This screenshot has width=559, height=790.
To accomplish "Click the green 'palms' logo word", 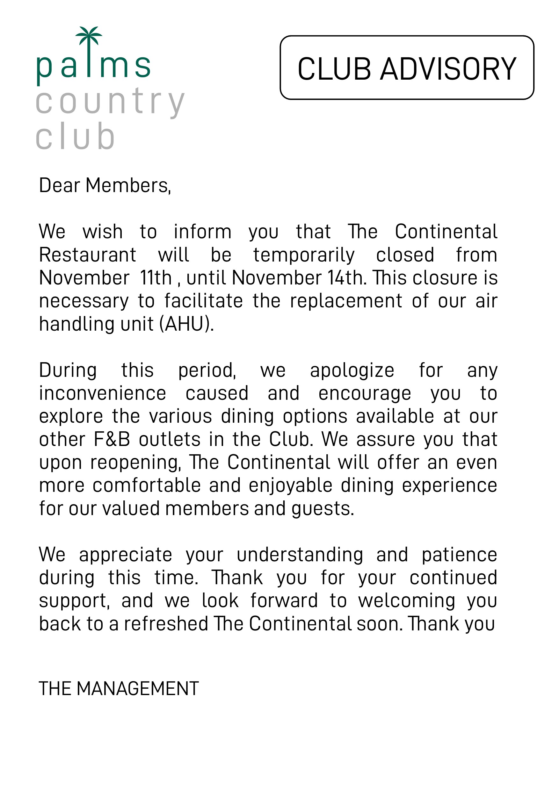I will tap(94, 66).
